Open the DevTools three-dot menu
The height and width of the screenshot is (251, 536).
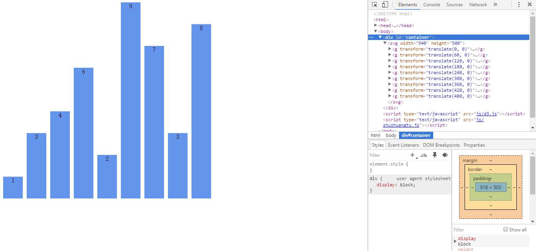(x=519, y=5)
